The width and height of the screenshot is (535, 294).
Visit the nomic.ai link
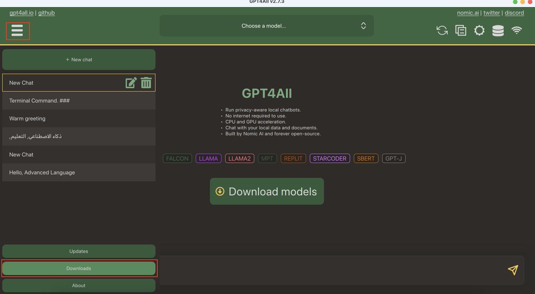coord(468,13)
